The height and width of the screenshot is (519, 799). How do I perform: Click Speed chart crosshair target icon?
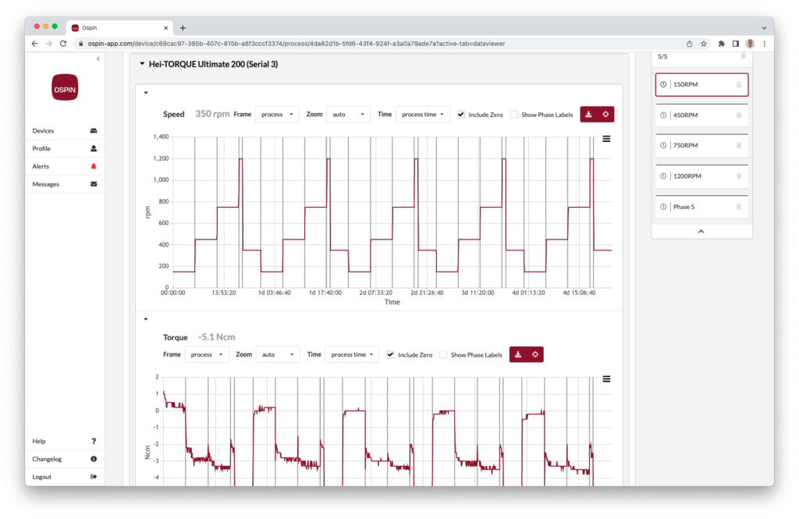point(605,114)
